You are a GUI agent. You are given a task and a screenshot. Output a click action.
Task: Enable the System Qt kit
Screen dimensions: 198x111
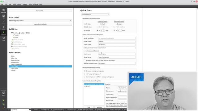coord(16,49)
